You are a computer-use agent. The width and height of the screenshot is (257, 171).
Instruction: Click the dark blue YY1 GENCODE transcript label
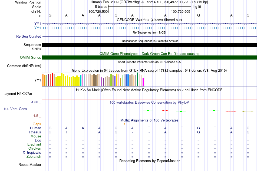pyautogui.click(x=38, y=24)
